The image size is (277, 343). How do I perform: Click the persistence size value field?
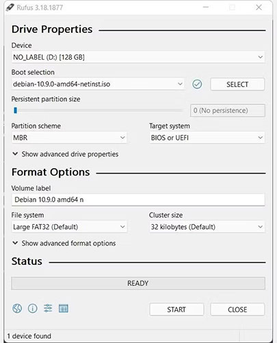[x=228, y=110]
